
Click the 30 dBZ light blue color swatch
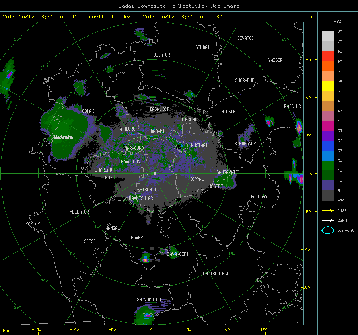328,155
